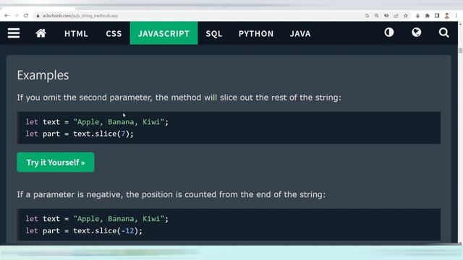The image size is (463, 260).
Task: Open the extensions puzzle icon
Action: point(427,16)
